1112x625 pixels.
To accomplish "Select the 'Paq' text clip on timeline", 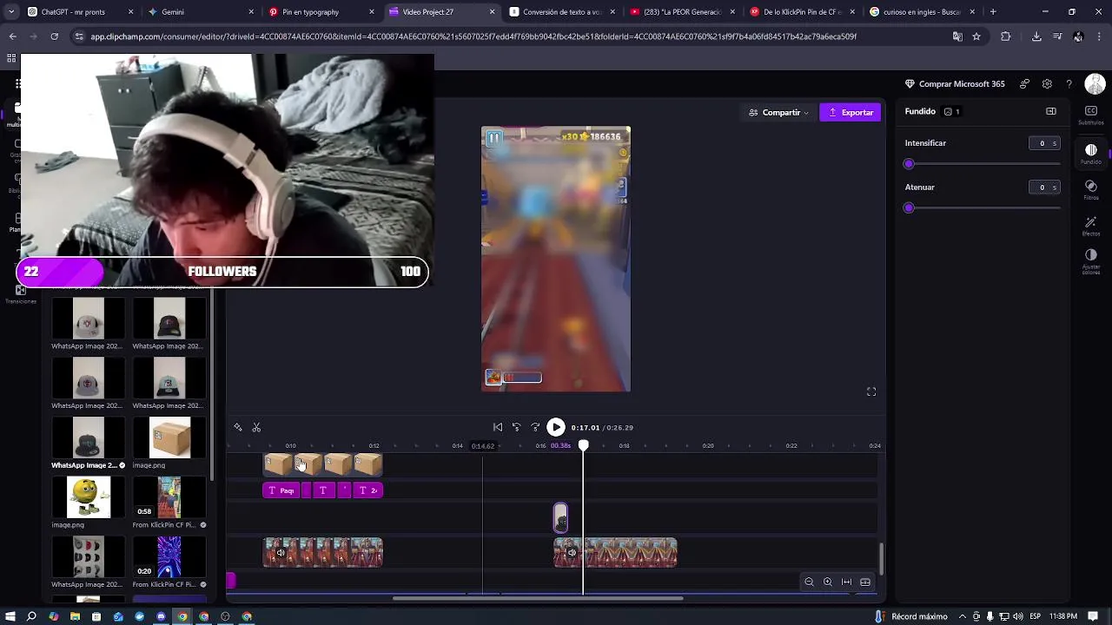I will pos(281,490).
